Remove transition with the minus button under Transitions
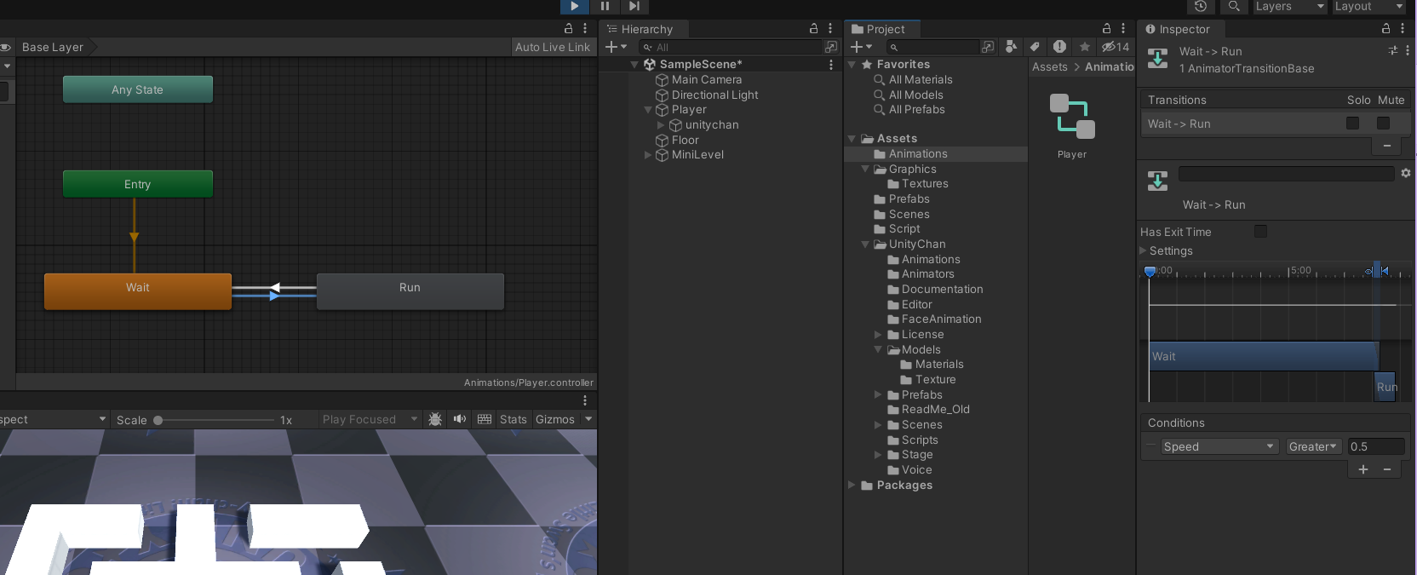 coord(1387,146)
